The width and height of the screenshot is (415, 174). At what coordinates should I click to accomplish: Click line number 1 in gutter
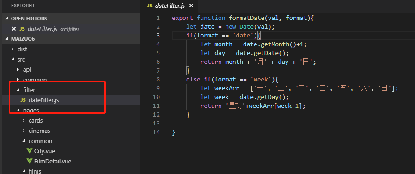click(158, 18)
